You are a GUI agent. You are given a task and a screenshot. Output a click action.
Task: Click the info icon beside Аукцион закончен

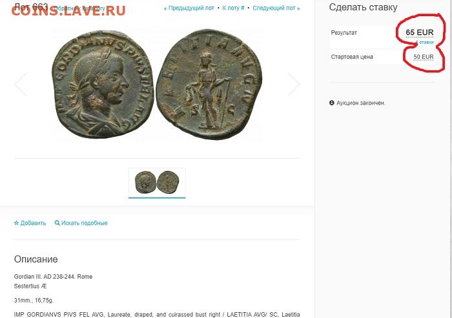pos(332,103)
